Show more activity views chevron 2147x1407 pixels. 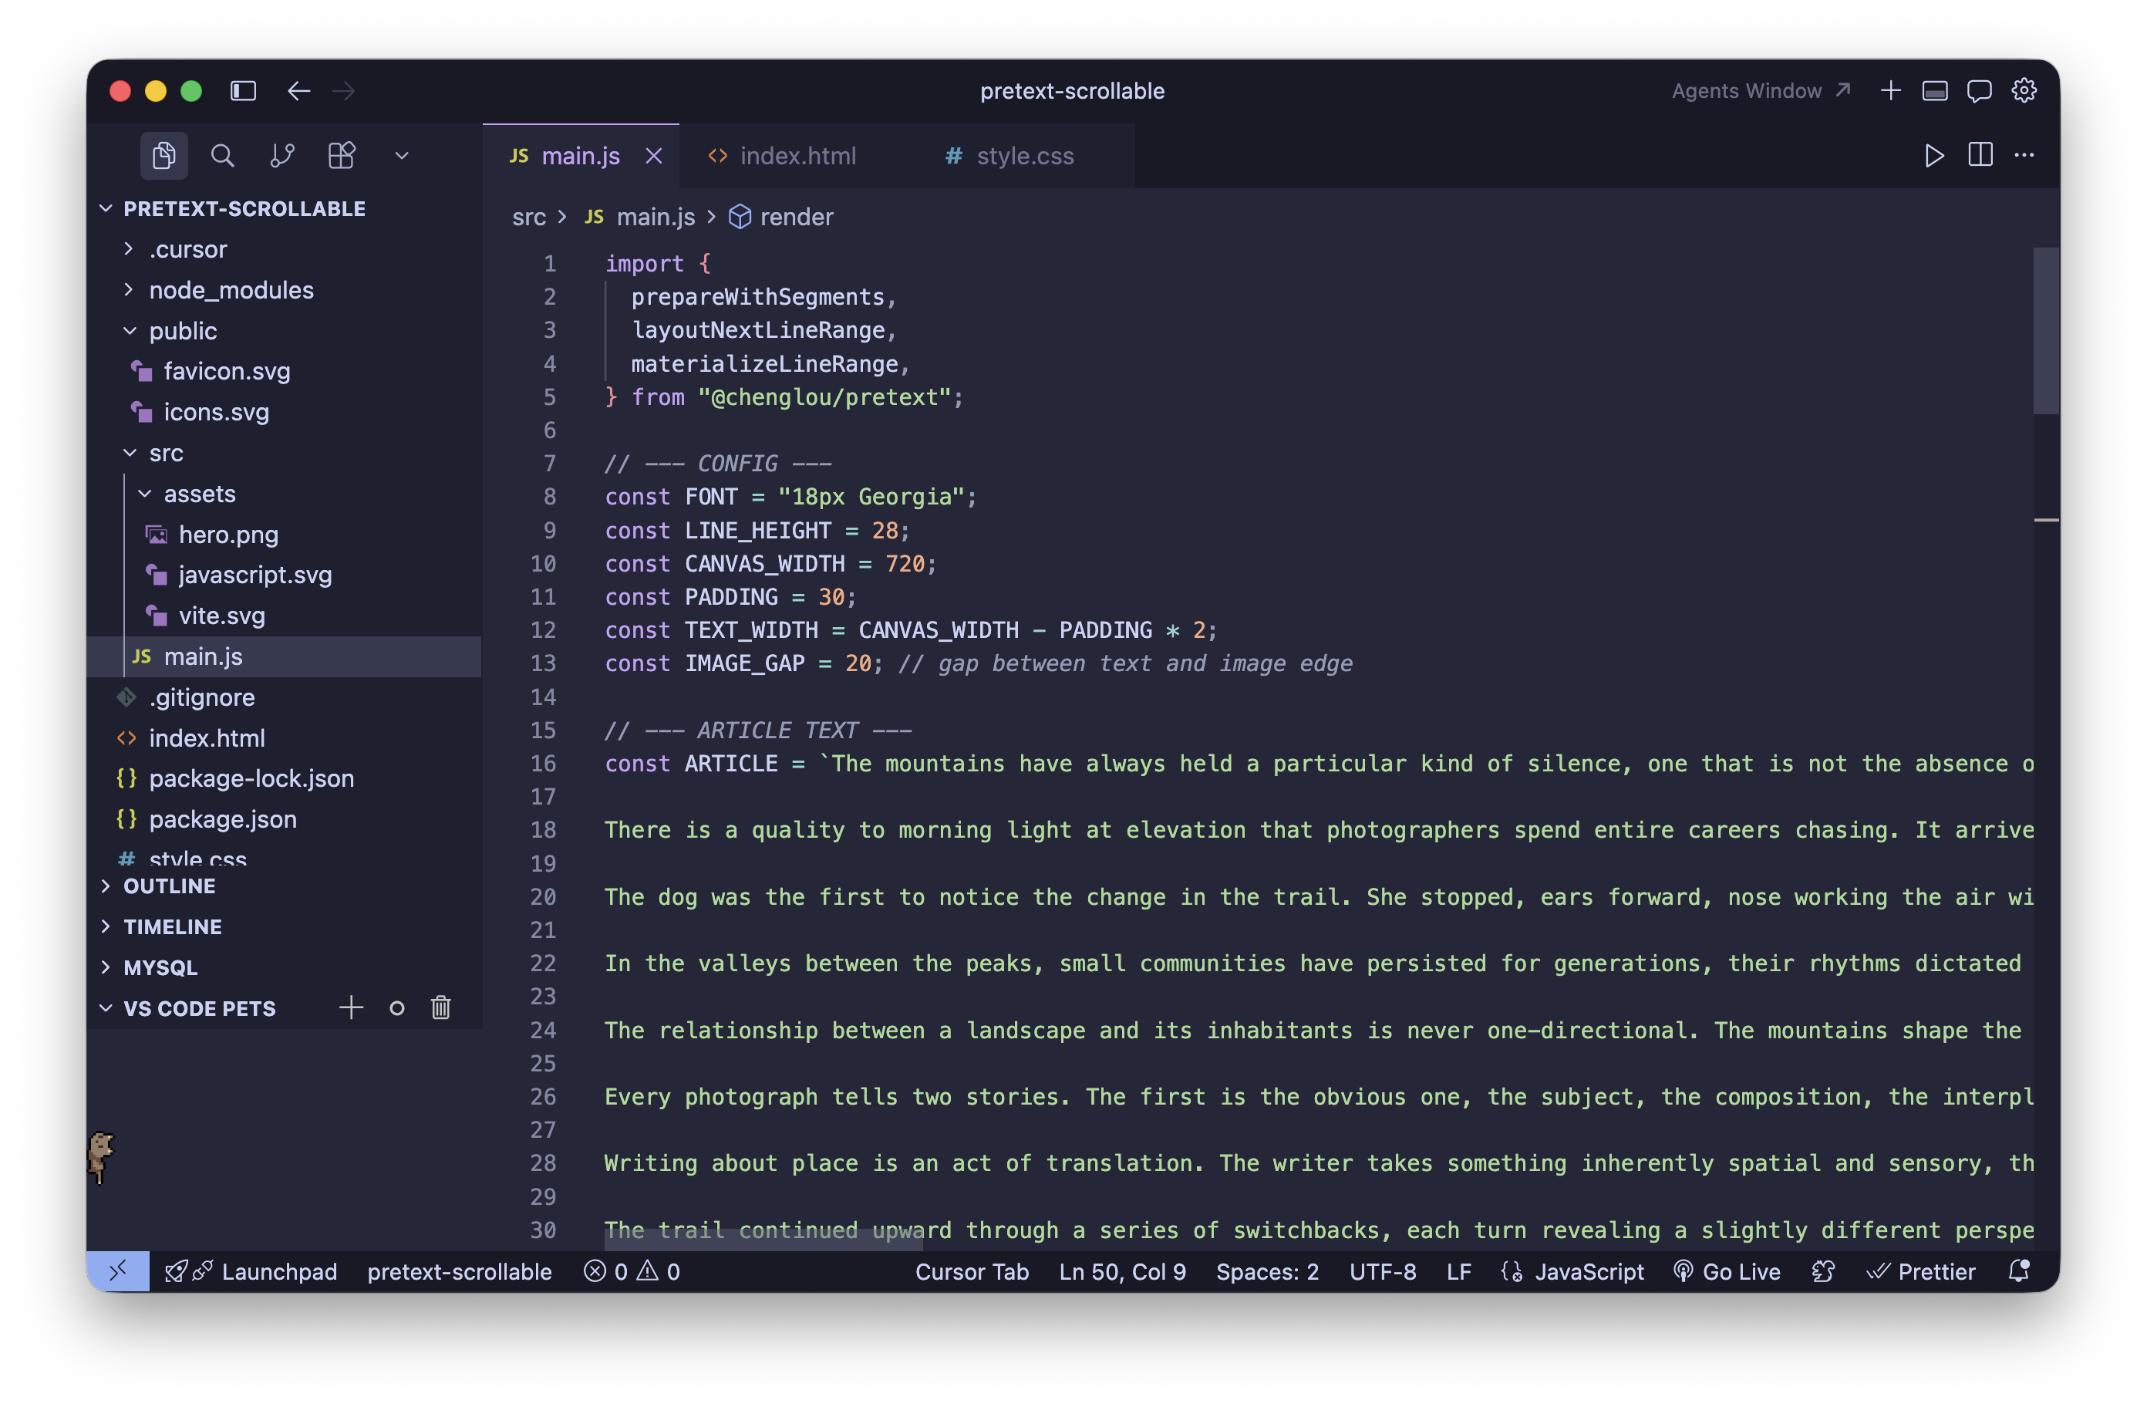pos(403,155)
